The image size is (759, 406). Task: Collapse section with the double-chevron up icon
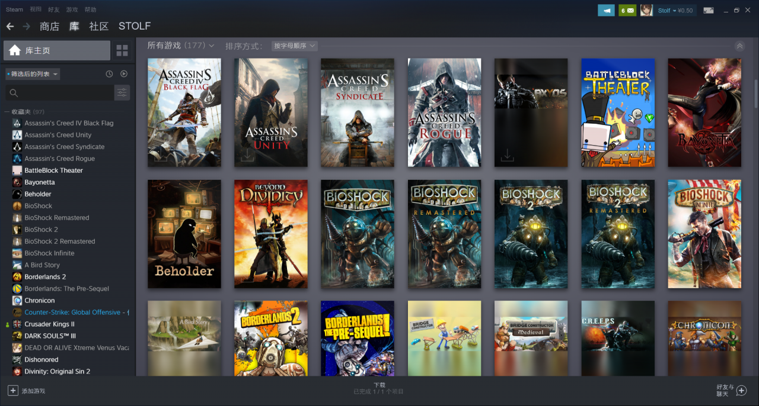739,46
